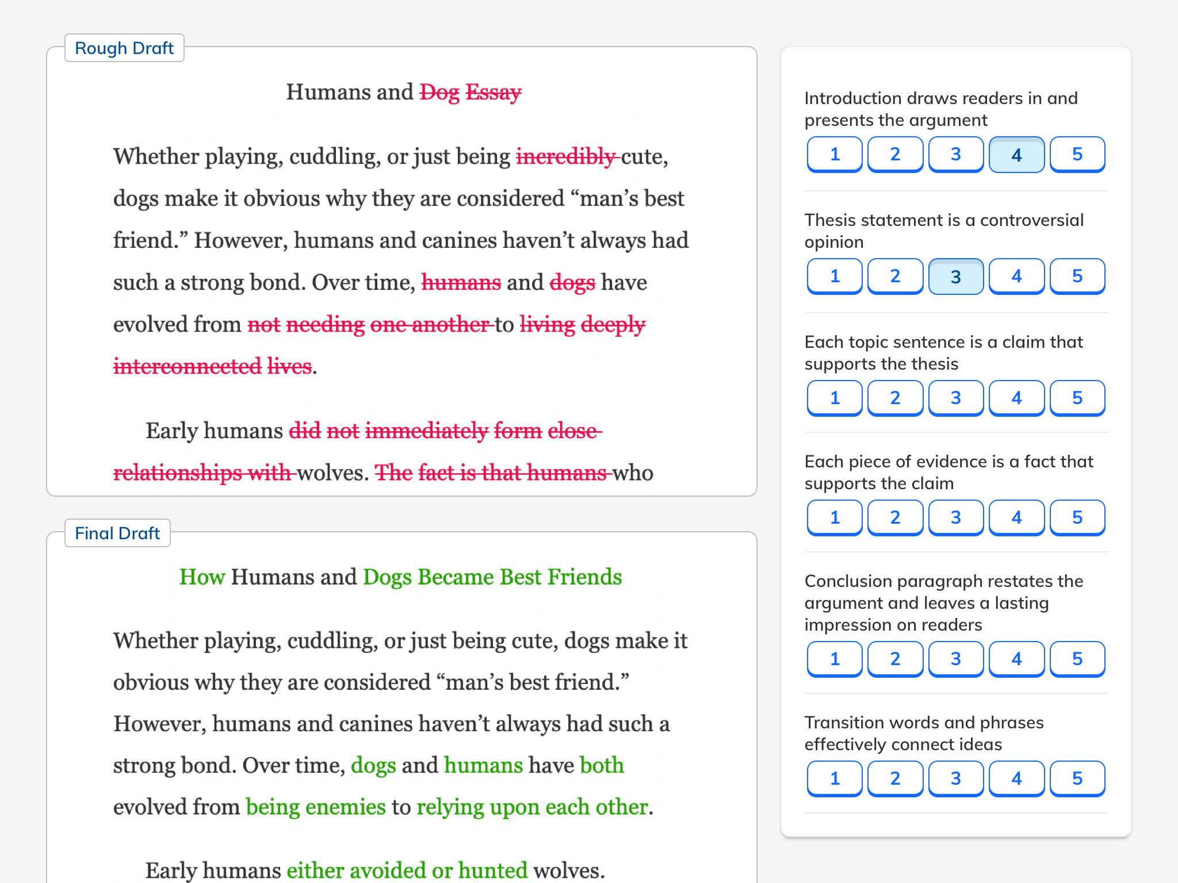Choose score 2 for Thesis statement
Viewport: 1178px width, 883px height.
pos(895,276)
